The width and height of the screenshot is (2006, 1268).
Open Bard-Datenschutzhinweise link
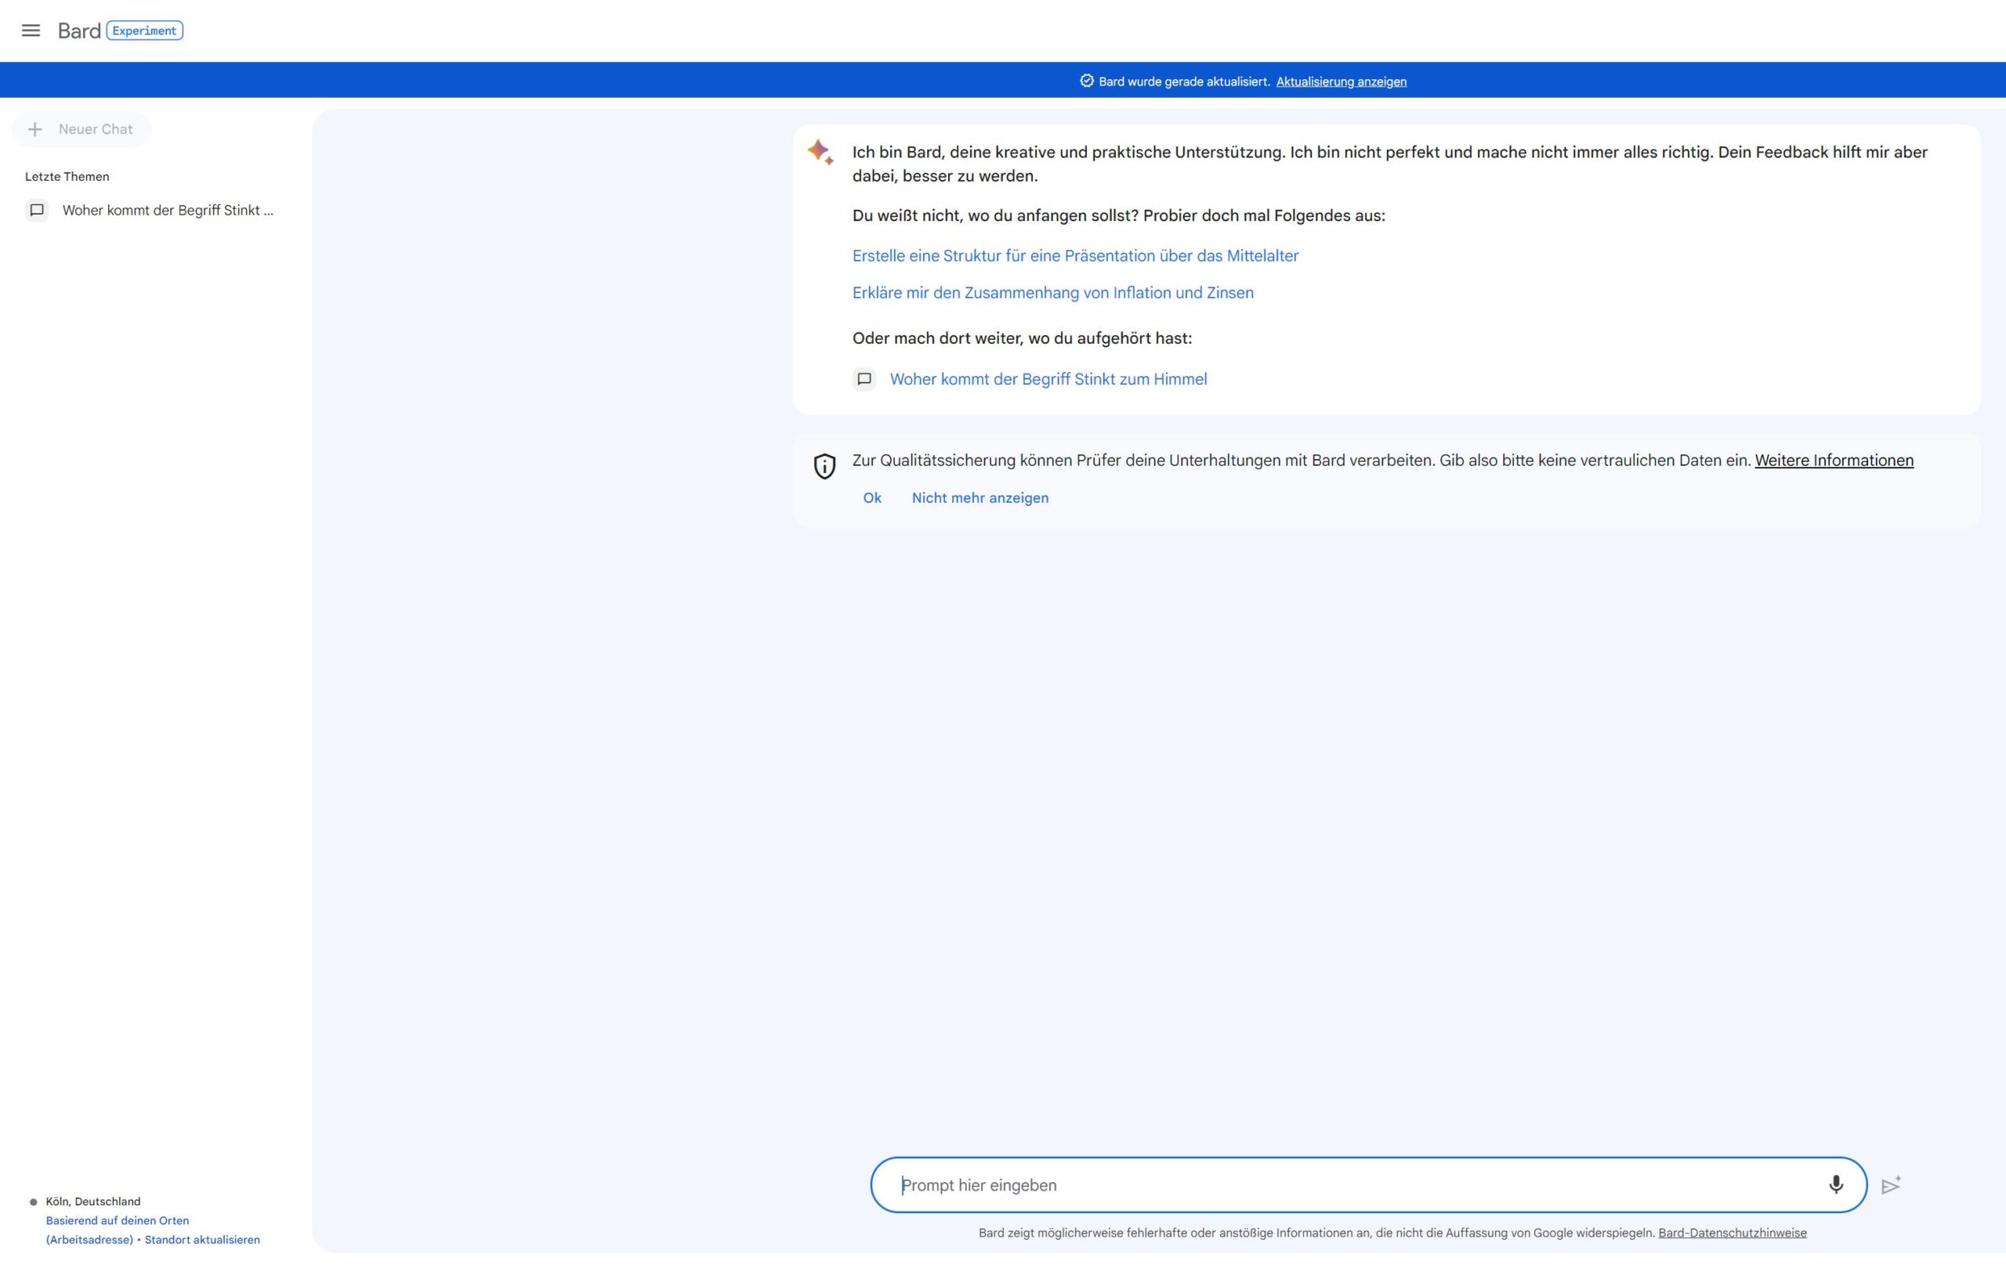coord(1732,1233)
